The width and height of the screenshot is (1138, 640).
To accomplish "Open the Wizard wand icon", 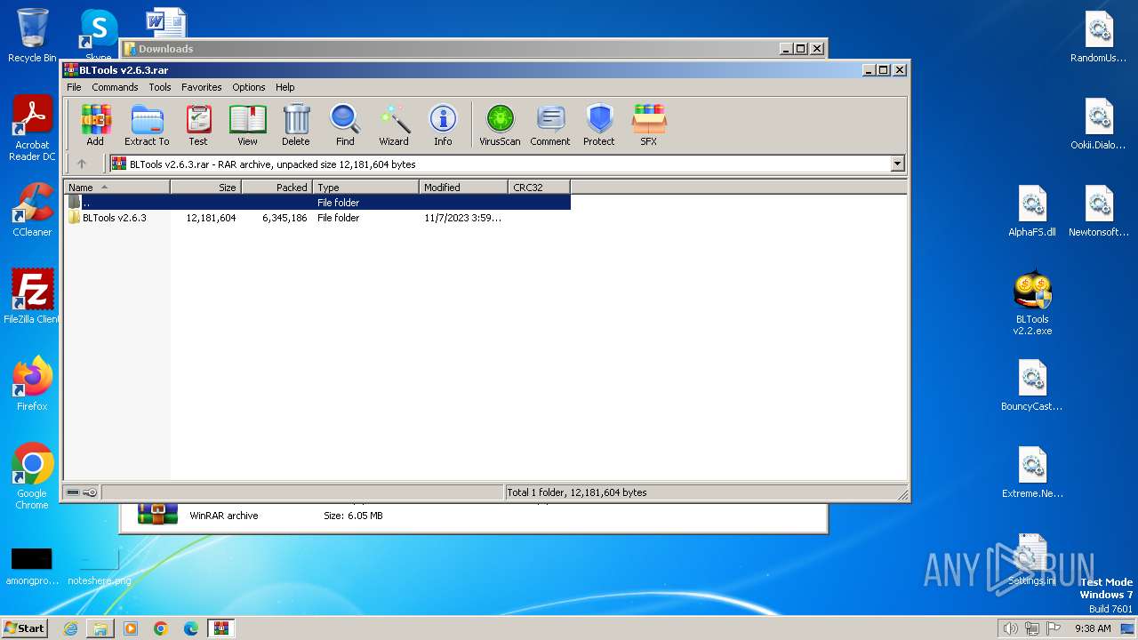I will [x=394, y=124].
